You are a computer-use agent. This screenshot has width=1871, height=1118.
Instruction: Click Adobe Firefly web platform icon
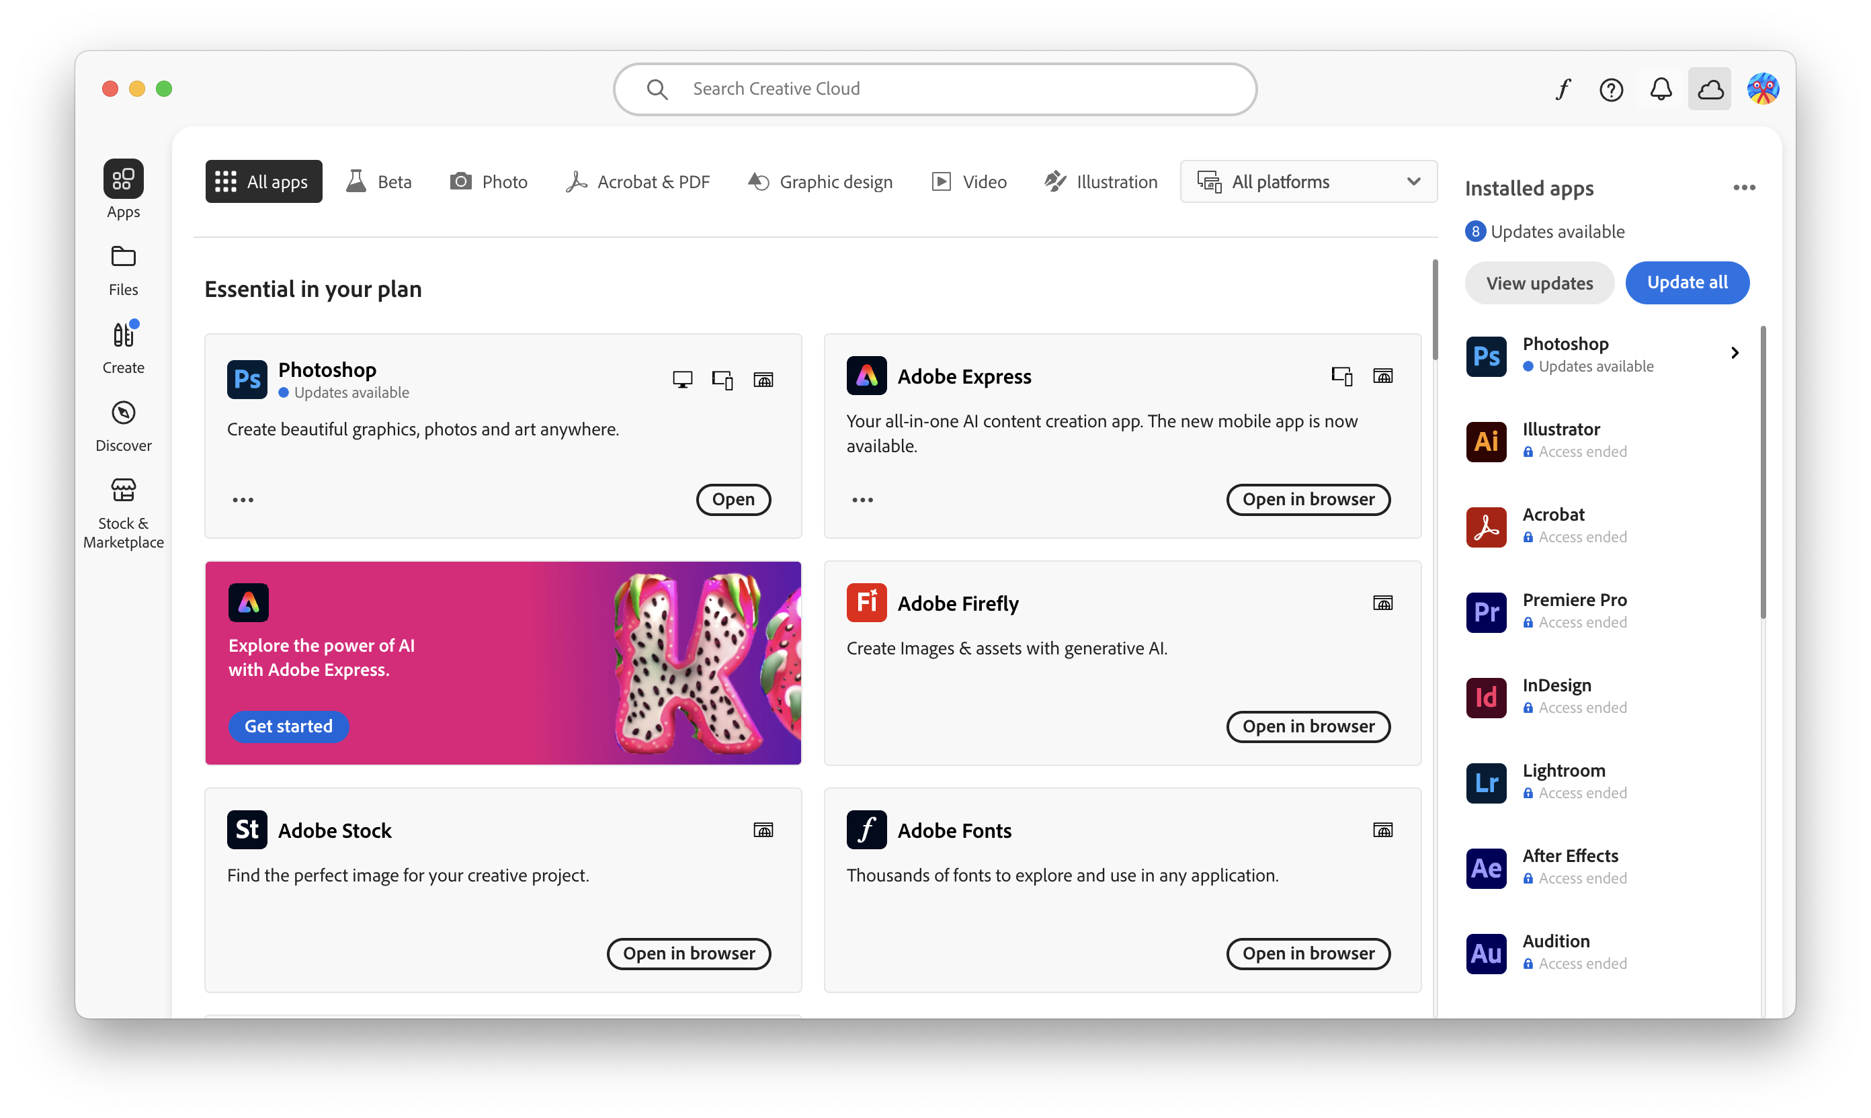(x=1382, y=603)
